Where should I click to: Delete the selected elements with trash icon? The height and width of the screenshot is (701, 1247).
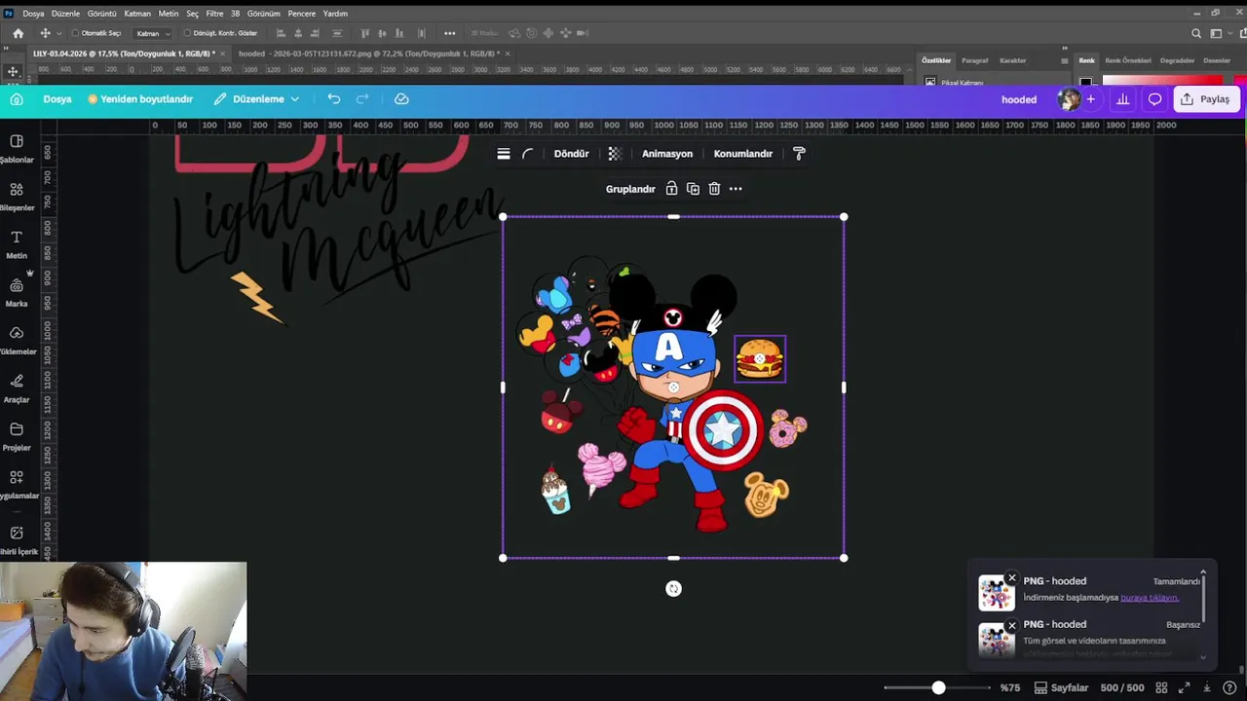click(x=714, y=189)
